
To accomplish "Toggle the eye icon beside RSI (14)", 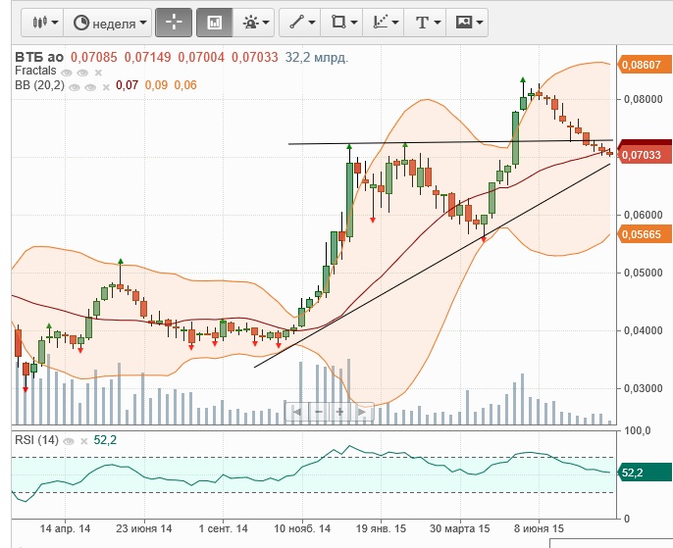I will click(x=69, y=441).
